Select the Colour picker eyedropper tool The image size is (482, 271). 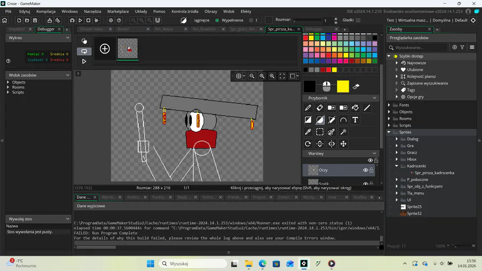(x=308, y=132)
